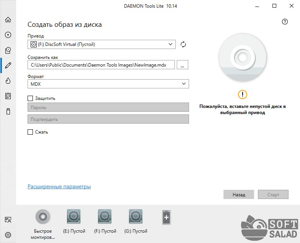Open the flame Burn discs sidebar icon
The image size is (300, 243).
pos(8,81)
